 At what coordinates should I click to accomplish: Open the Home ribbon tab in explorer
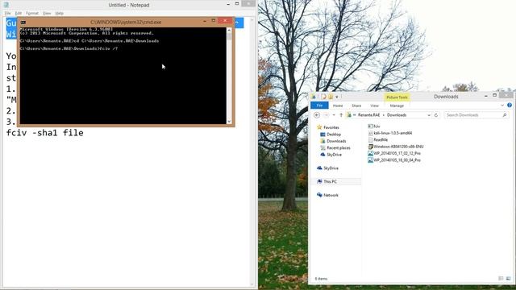[x=338, y=106]
